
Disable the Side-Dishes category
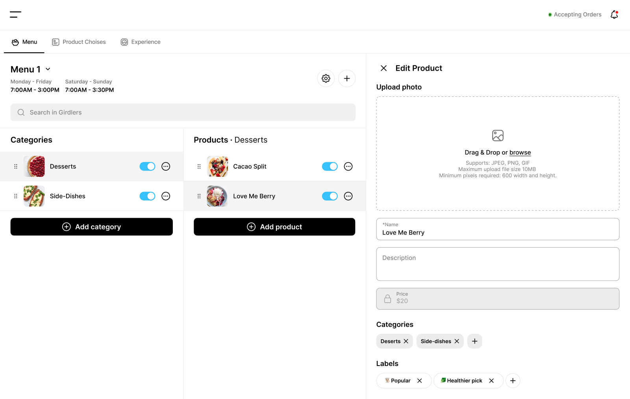point(147,196)
